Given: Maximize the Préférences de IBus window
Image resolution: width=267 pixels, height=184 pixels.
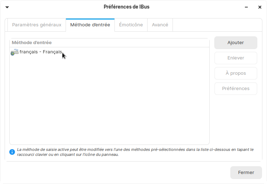Looking at the screenshot, I should point(253,7).
